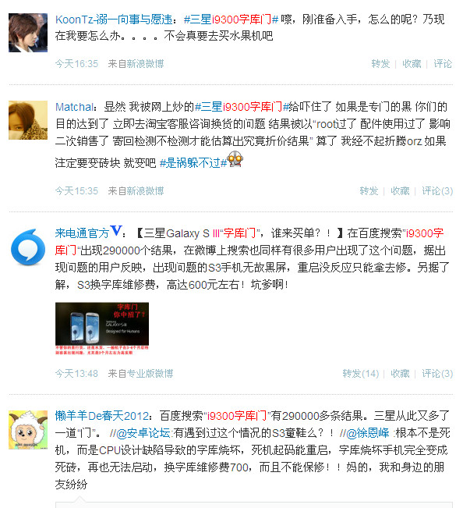Click the verified V badge next to 来电通官方
463x508 pixels.
(x=115, y=231)
